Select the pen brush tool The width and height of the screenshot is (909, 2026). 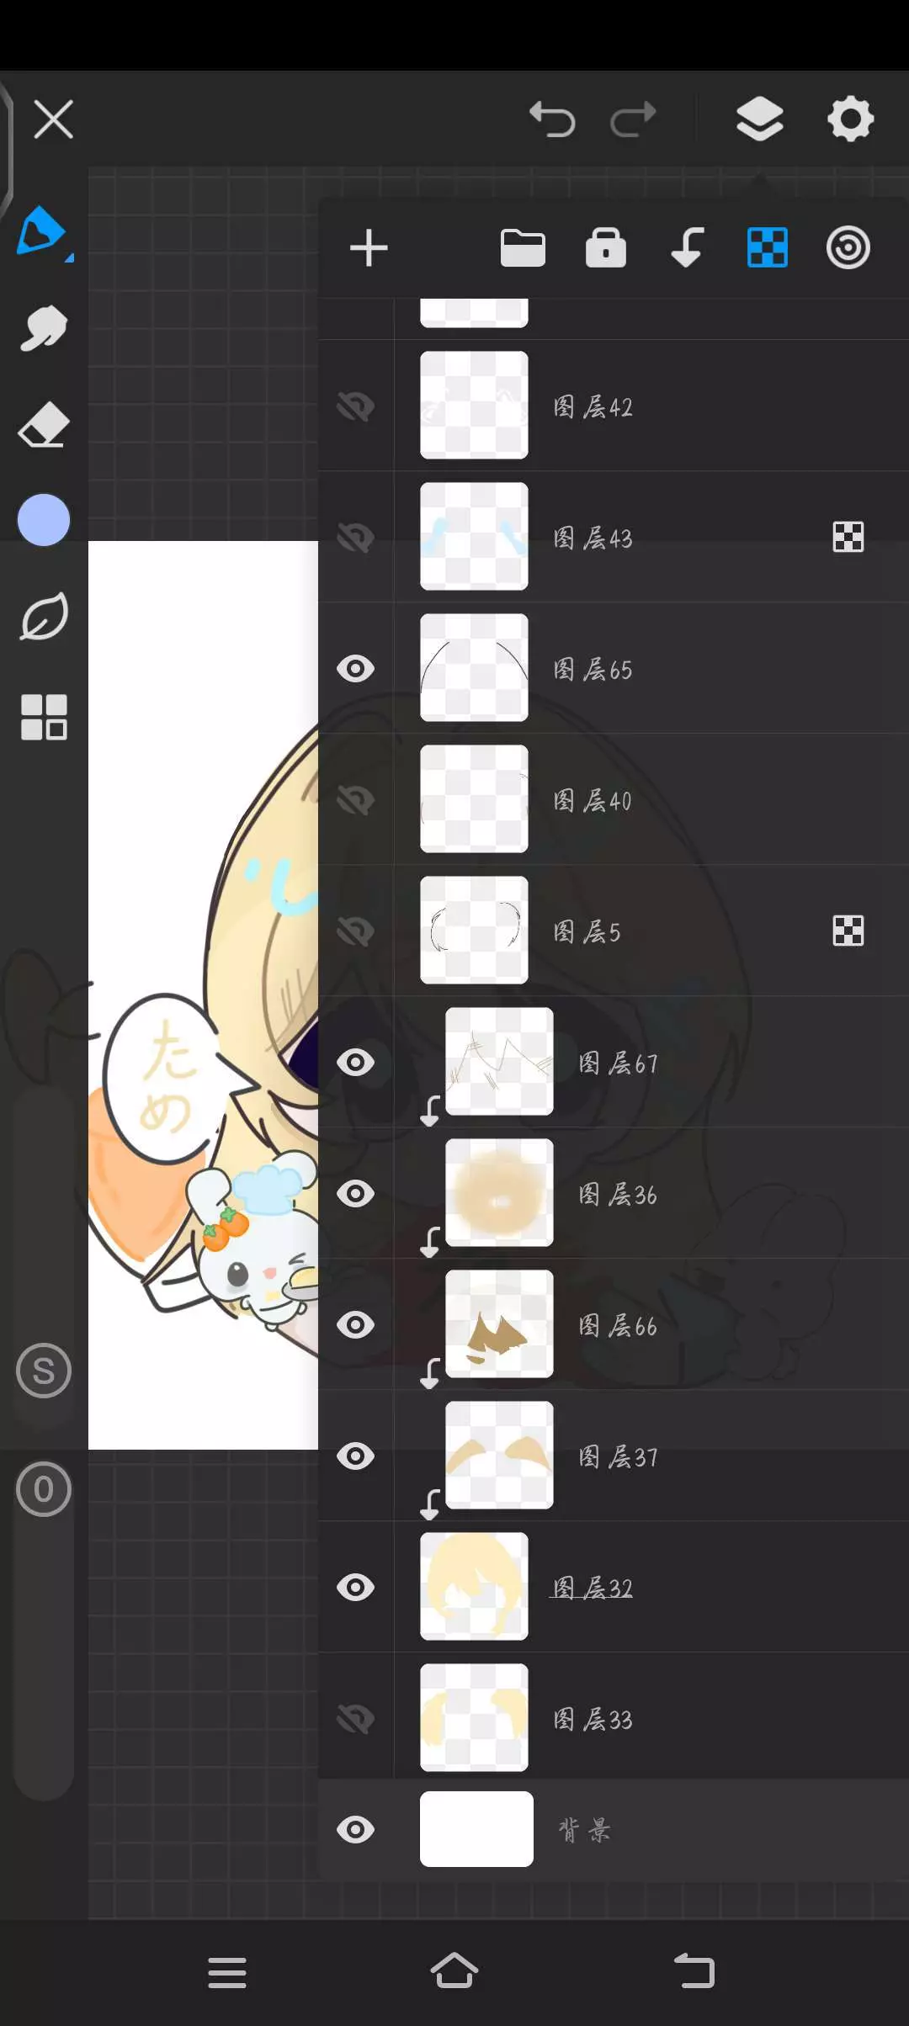click(x=42, y=231)
